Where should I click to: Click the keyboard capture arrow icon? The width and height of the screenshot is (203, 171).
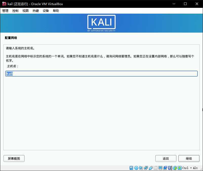[179, 168]
